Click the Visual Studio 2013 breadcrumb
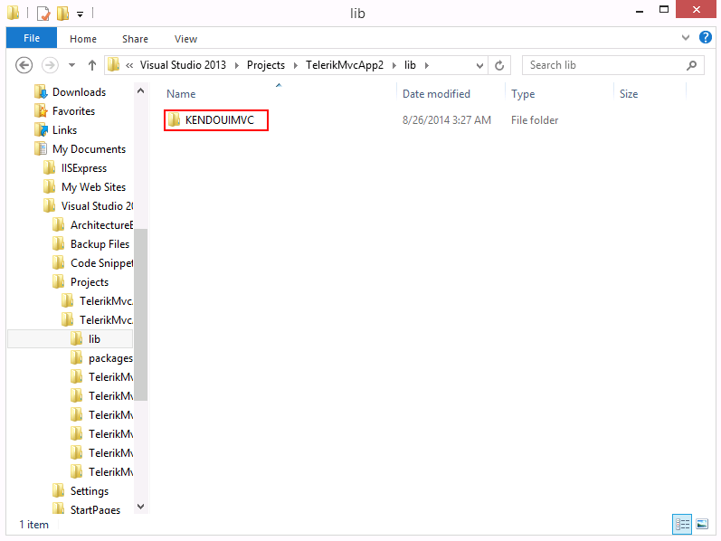Image resolution: width=721 pixels, height=541 pixels. pos(183,65)
